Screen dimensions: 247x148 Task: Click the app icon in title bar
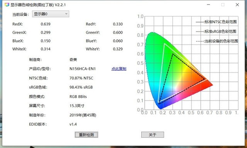[x=7, y=5]
